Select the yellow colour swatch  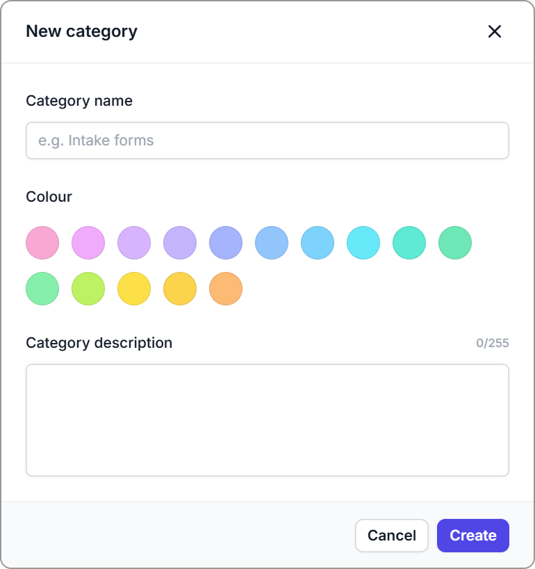pos(134,289)
